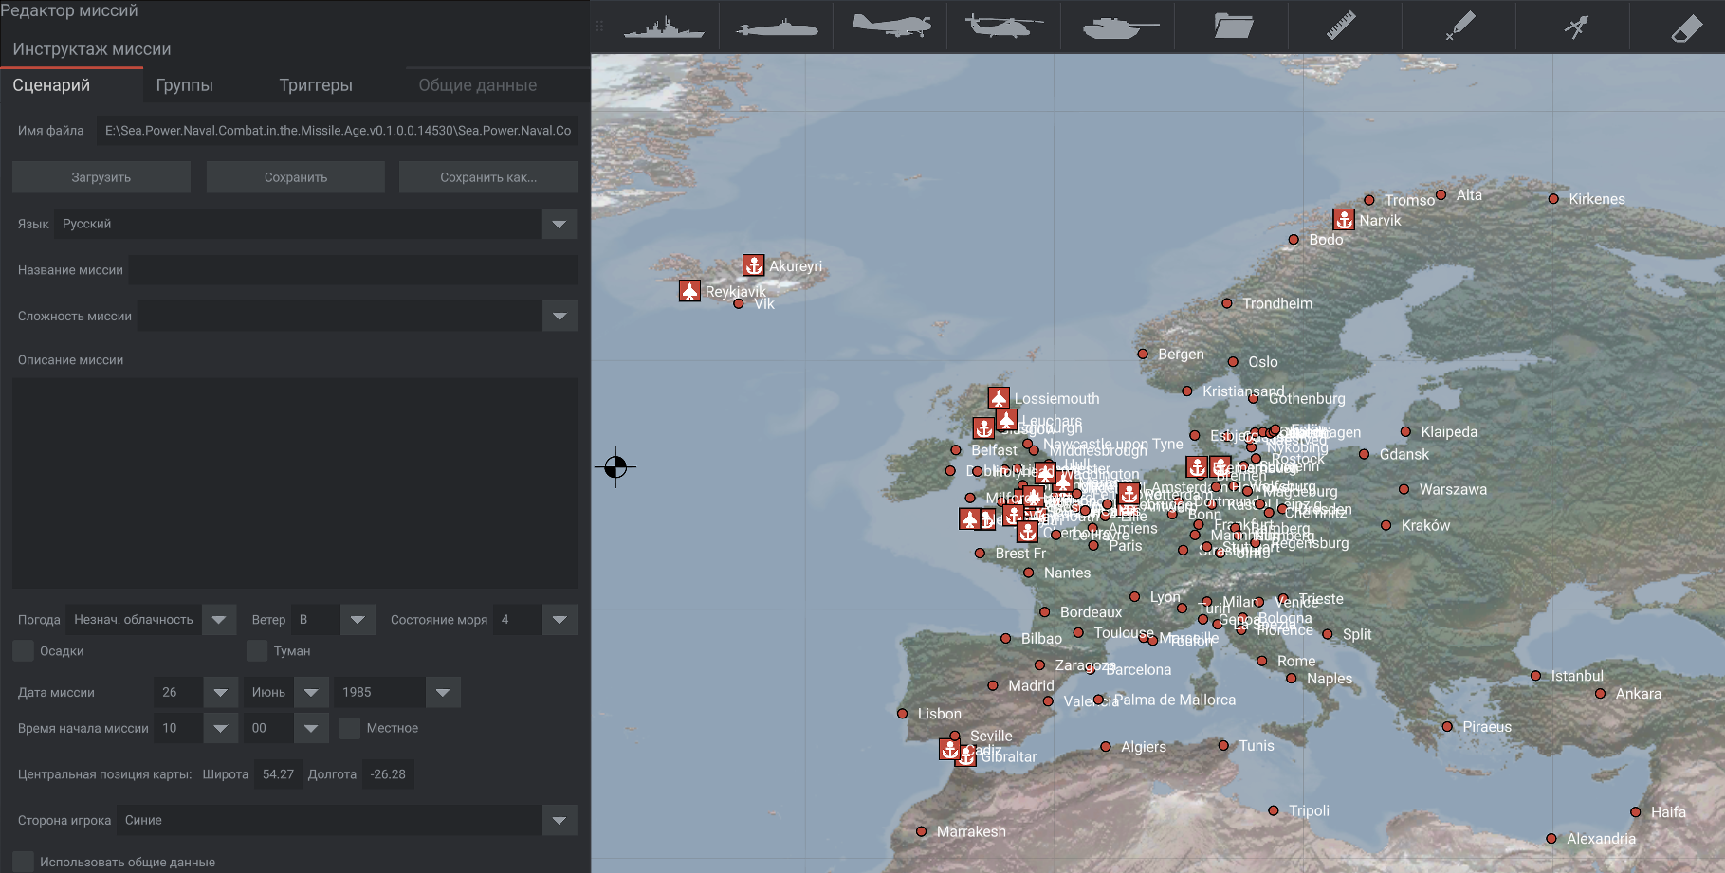Image resolution: width=1725 pixels, height=873 pixels.
Task: Open the Состояние моря dropdown
Action: coord(560,619)
